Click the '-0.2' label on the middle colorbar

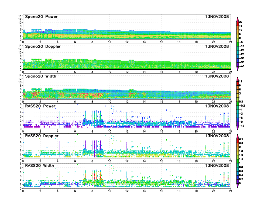click(x=242, y=106)
